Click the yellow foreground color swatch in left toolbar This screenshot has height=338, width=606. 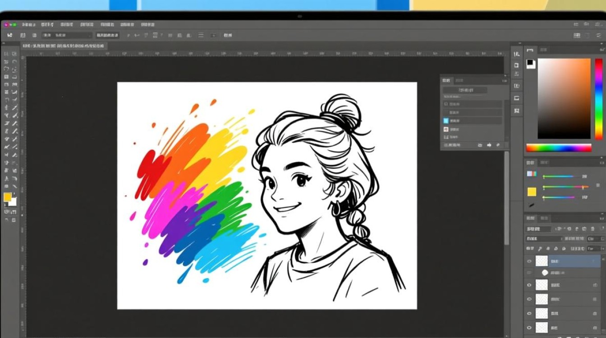click(7, 197)
